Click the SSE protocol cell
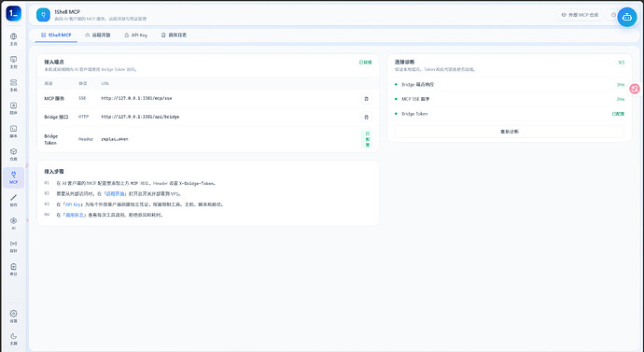Screen dimensions: 644x352 point(82,99)
